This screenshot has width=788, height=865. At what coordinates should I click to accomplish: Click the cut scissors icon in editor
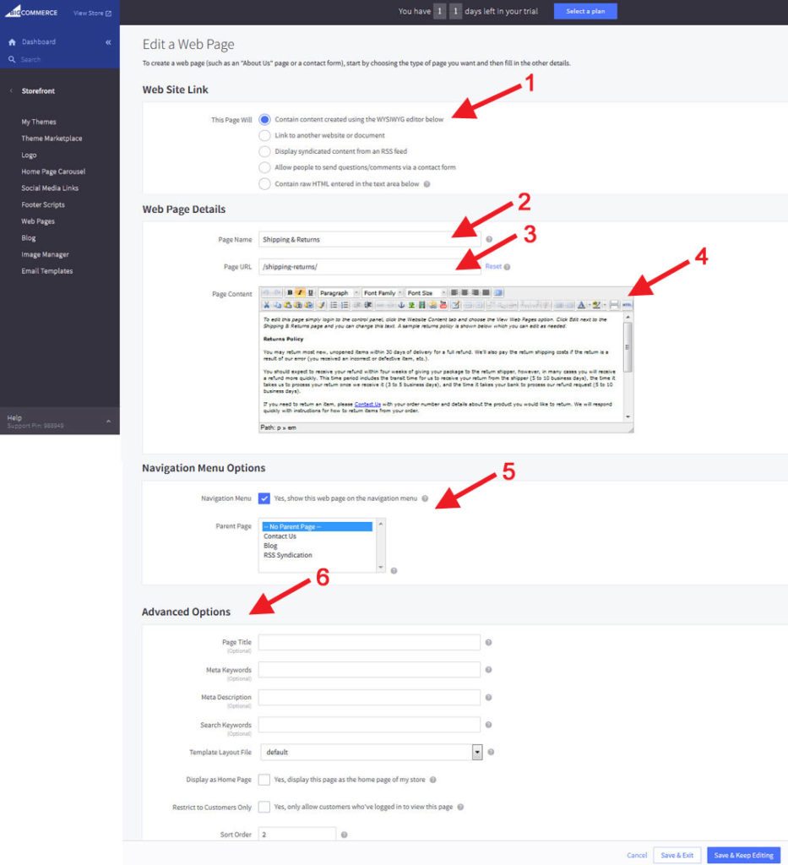click(x=266, y=305)
